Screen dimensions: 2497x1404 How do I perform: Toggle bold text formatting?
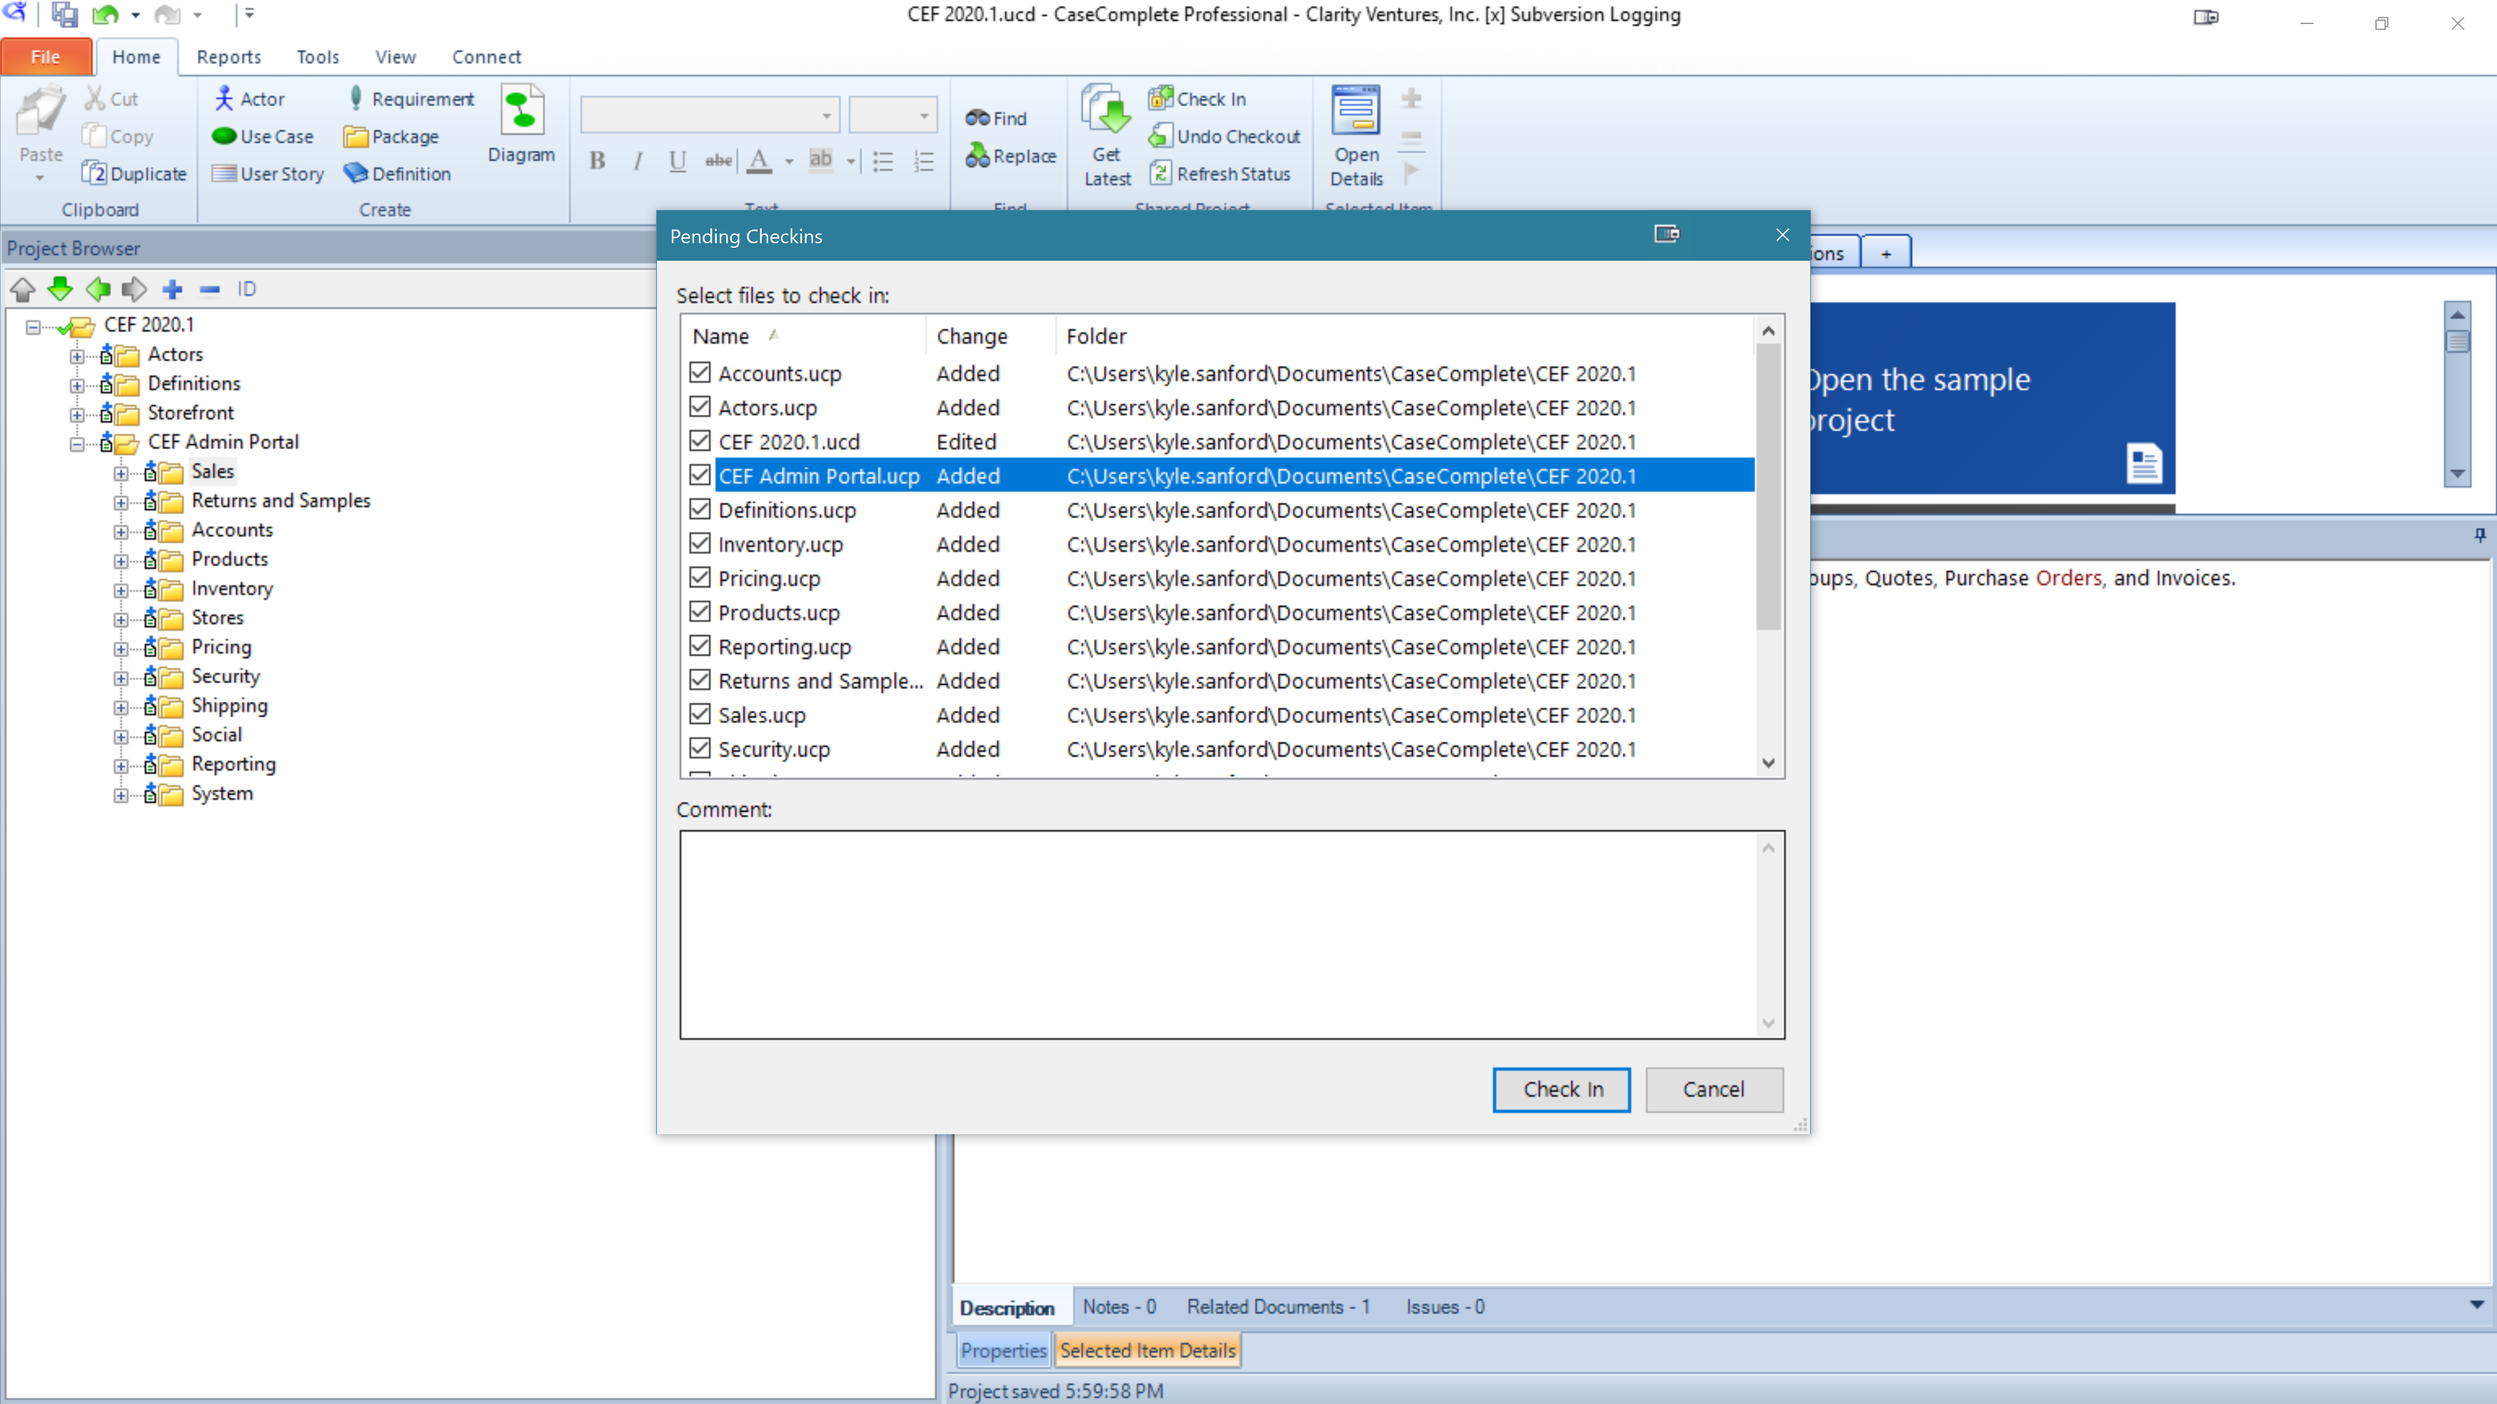[x=598, y=161]
